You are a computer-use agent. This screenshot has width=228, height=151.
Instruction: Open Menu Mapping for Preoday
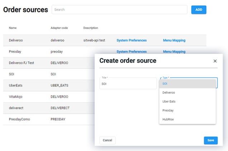click(x=174, y=52)
